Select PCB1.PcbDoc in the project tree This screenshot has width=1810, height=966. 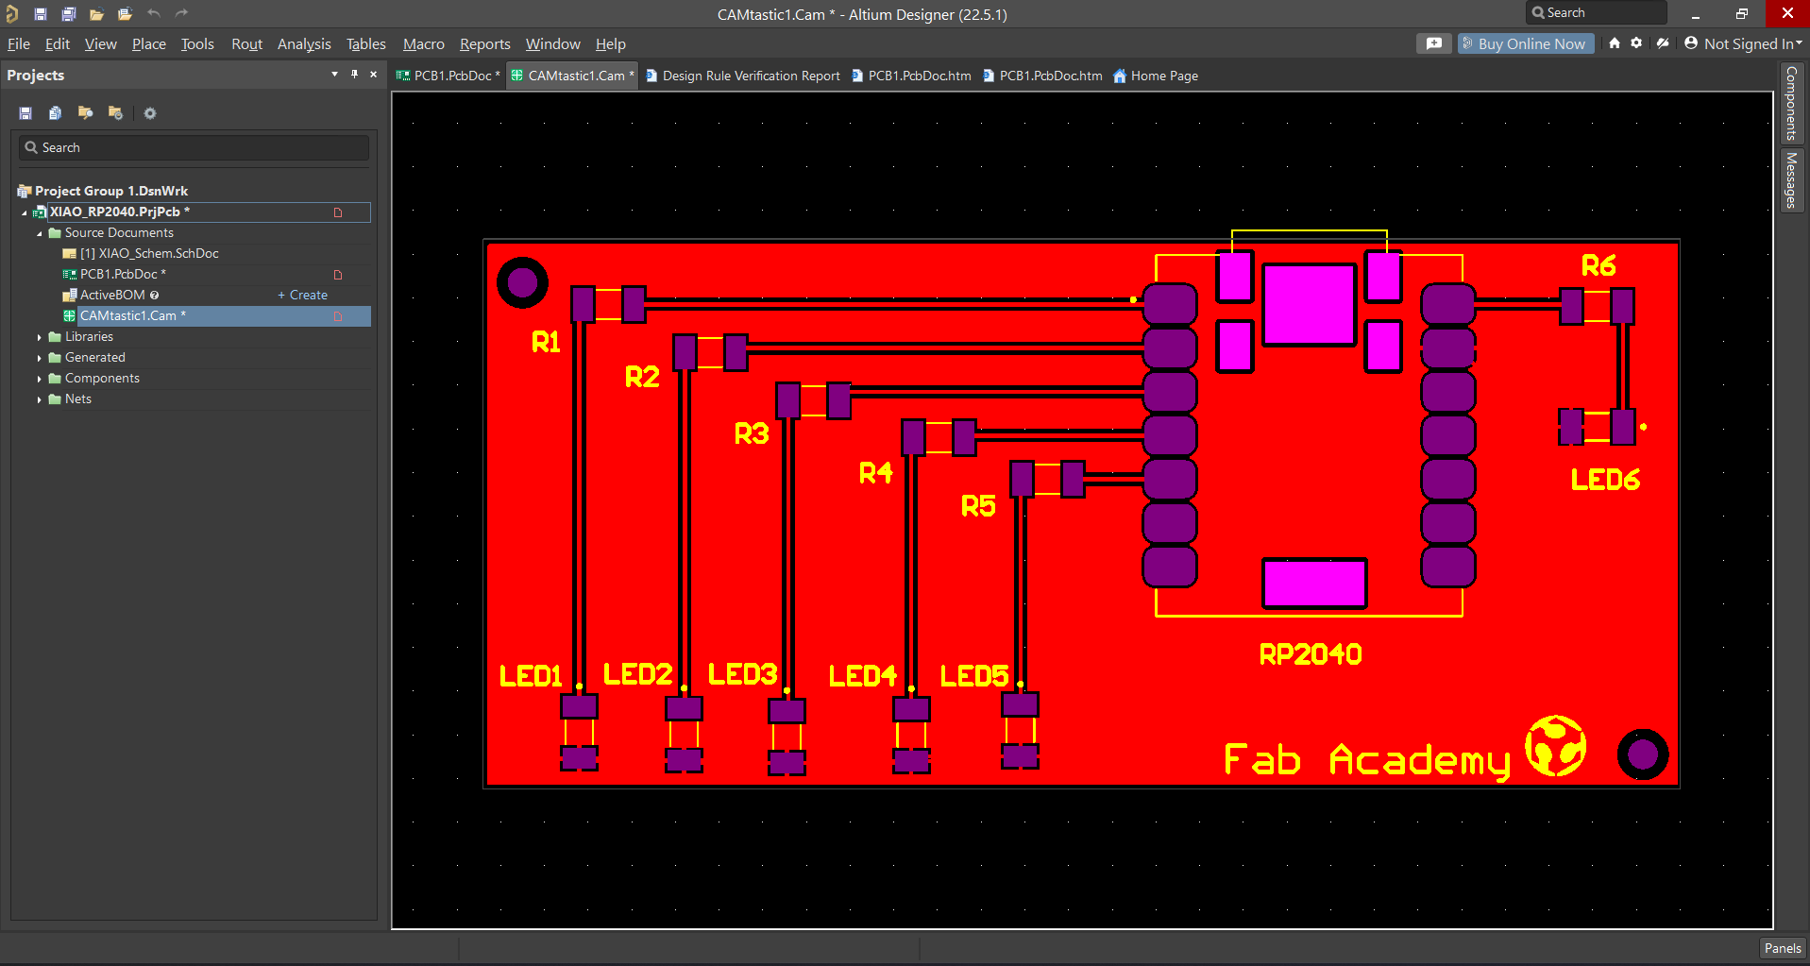coord(123,274)
